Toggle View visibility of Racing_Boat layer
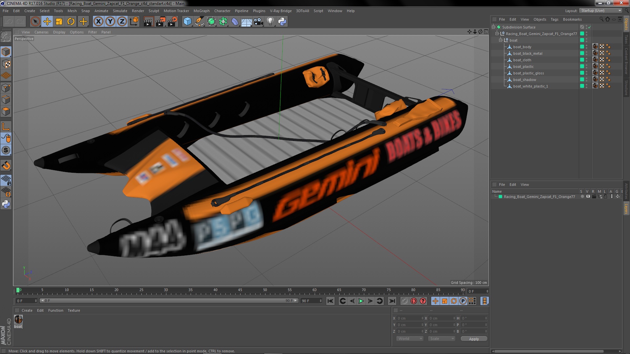 (x=588, y=197)
